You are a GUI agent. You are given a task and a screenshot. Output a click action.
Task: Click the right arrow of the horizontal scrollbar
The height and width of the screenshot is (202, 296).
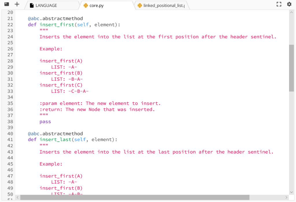(286, 197)
